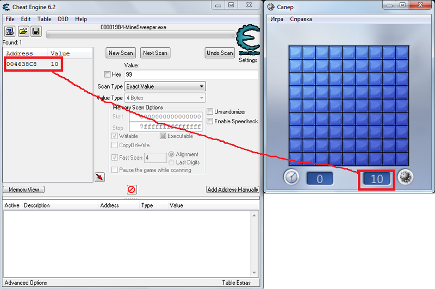
Task: Click the Fast Scan alignment value field
Action: pos(156,158)
